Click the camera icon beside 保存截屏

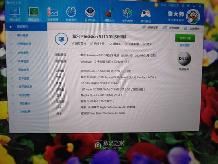click(165, 28)
